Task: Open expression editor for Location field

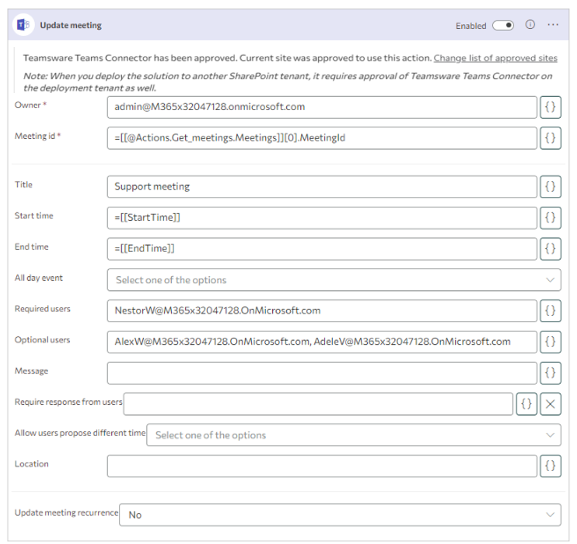Action: (550, 466)
